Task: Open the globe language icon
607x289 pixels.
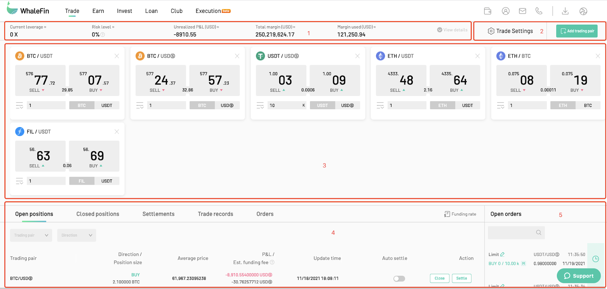Action: 583,11
